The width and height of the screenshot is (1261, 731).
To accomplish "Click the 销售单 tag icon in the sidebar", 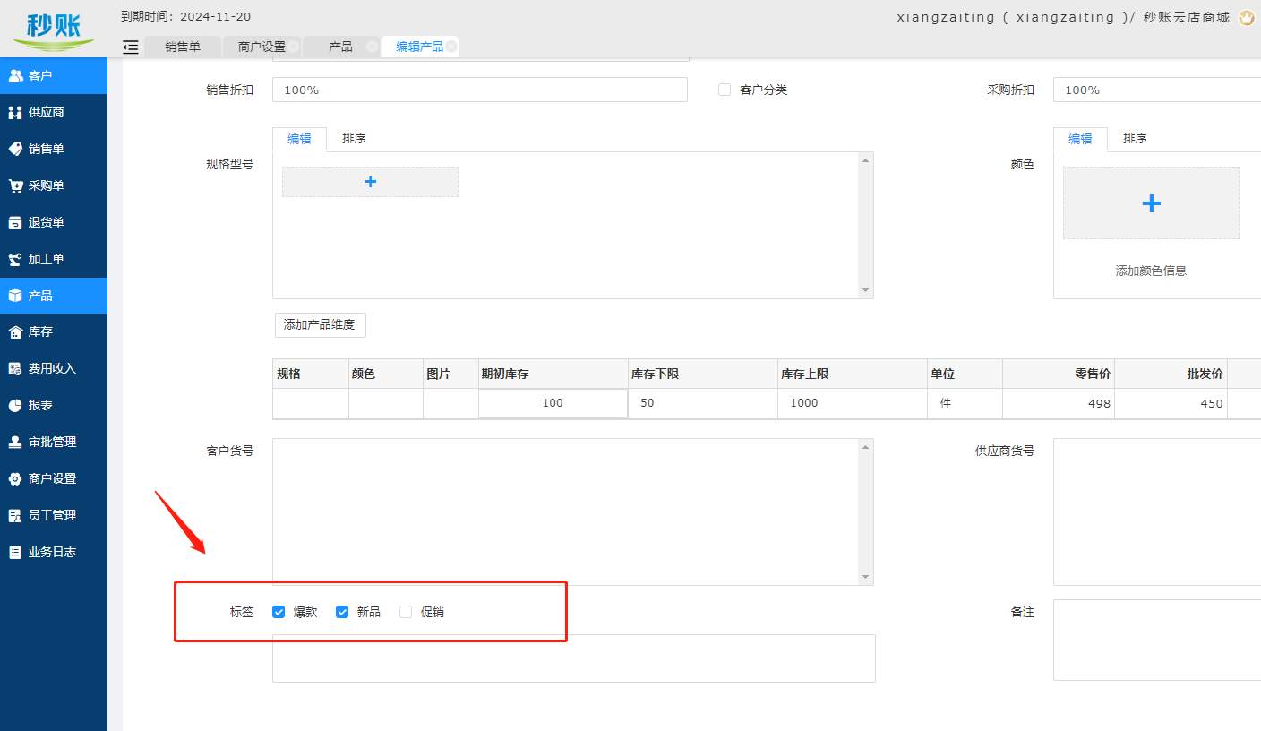I will [x=15, y=150].
